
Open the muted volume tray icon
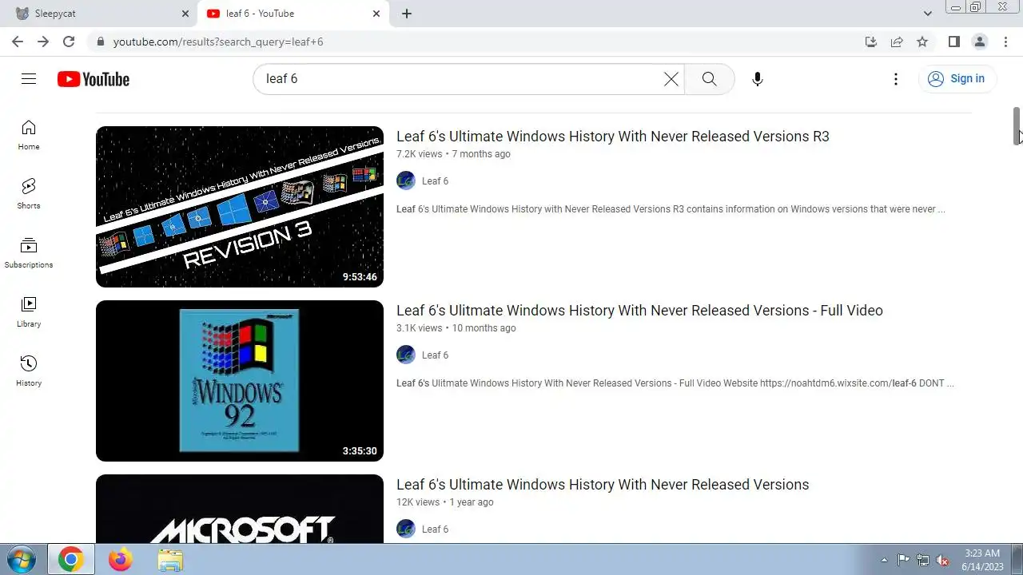click(x=943, y=560)
